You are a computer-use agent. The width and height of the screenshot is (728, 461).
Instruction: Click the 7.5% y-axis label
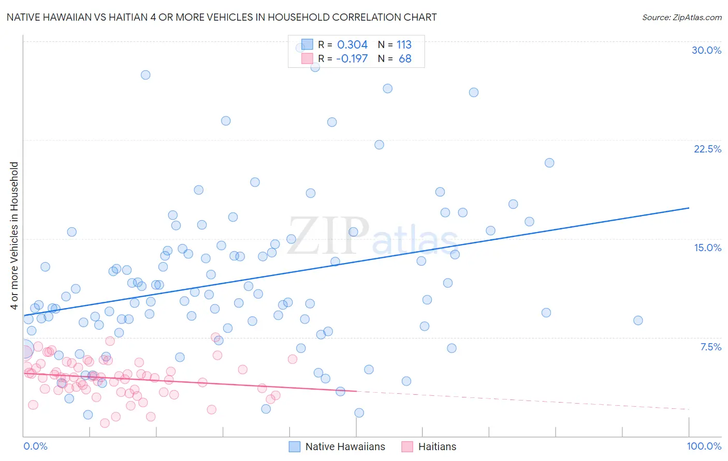710,347
